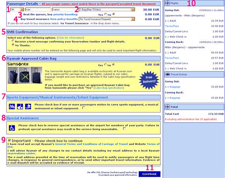
Task: Click the Travel Extras ticket icon
Action: pyautogui.click(x=168, y=74)
